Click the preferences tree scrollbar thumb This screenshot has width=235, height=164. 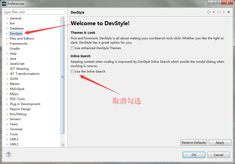pyautogui.click(x=62, y=77)
